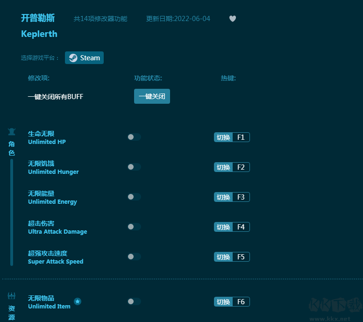Image resolution: width=363 pixels, height=322 pixels.
Task: Click the 一键关闭所有BUFF label
Action: point(56,96)
